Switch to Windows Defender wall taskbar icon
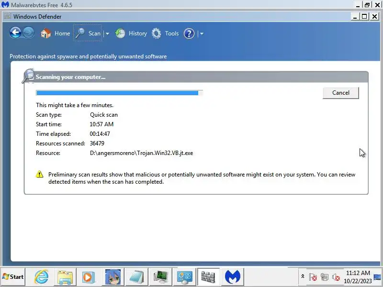The width and height of the screenshot is (383, 287). pos(208,277)
